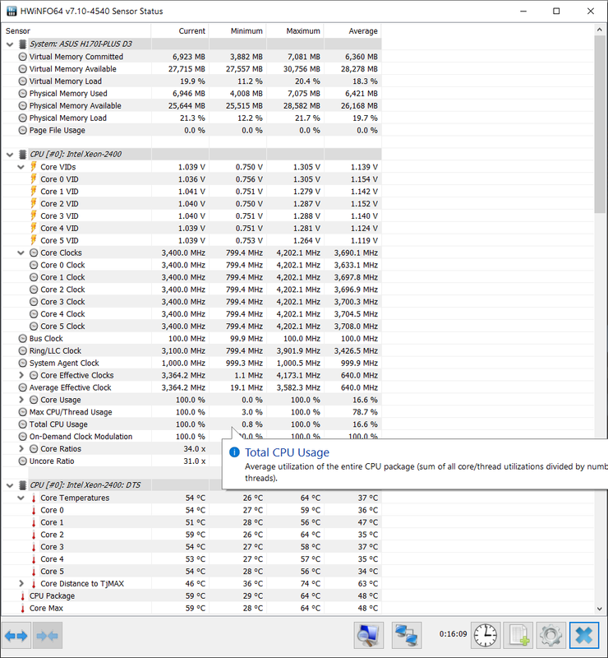Select the Core 5 Clock row

pyautogui.click(x=192, y=327)
